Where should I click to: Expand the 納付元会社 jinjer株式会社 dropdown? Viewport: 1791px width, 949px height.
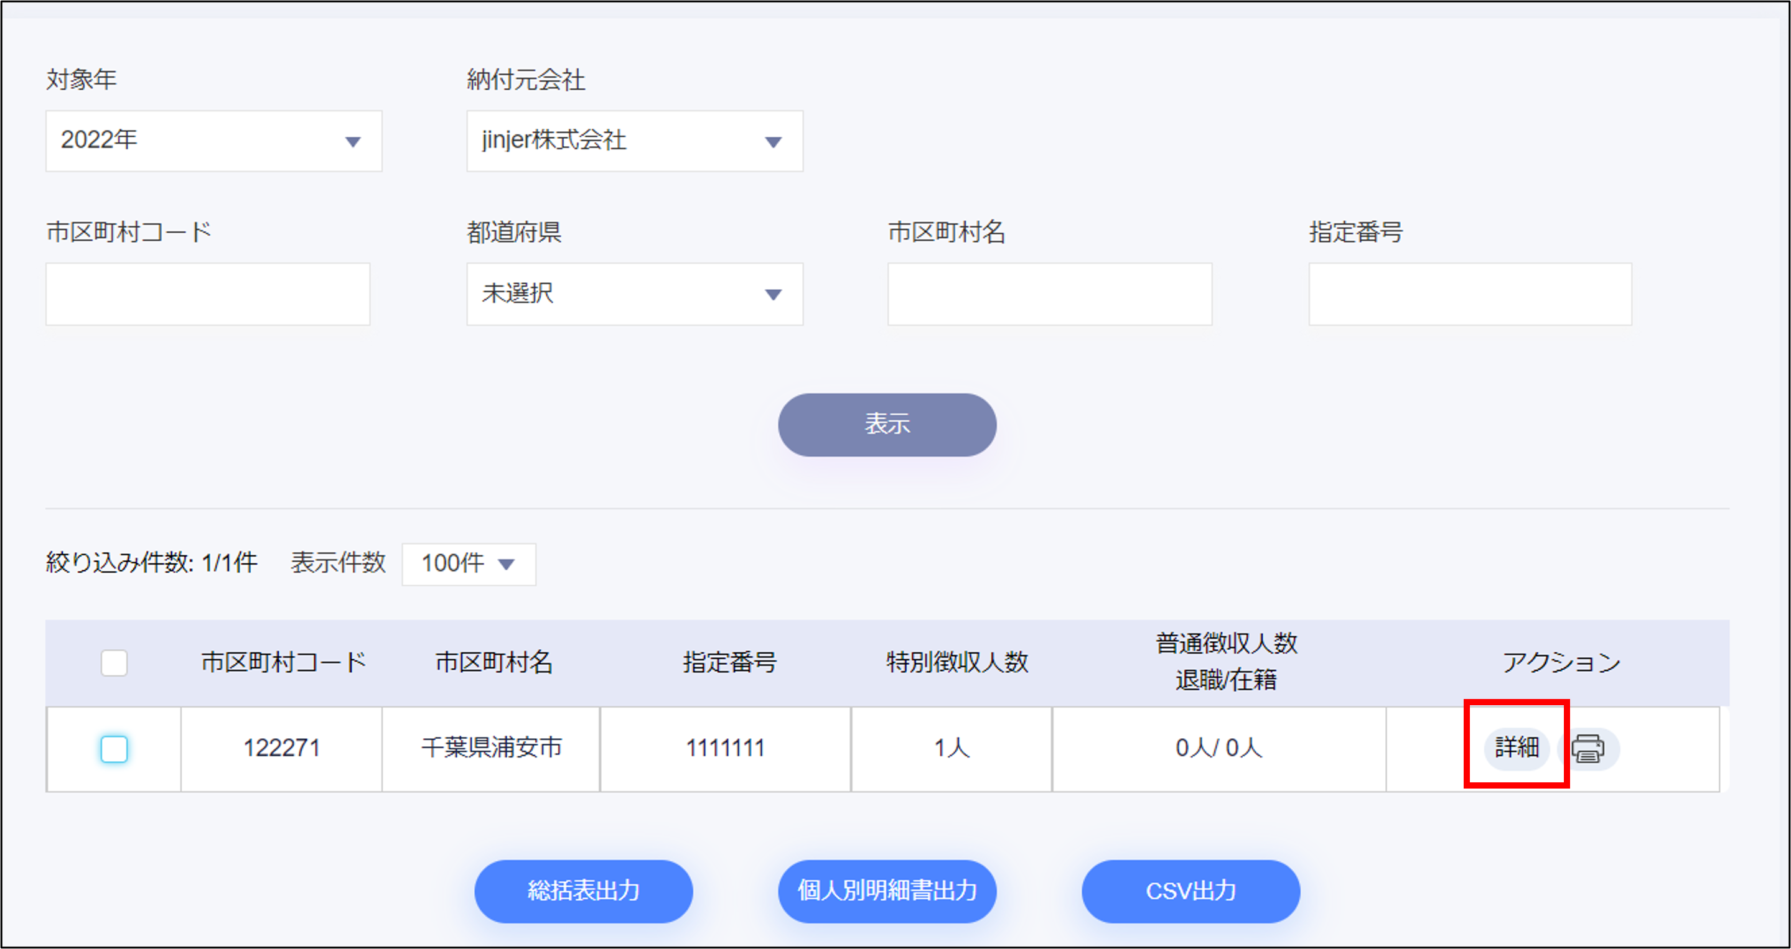[x=634, y=141]
